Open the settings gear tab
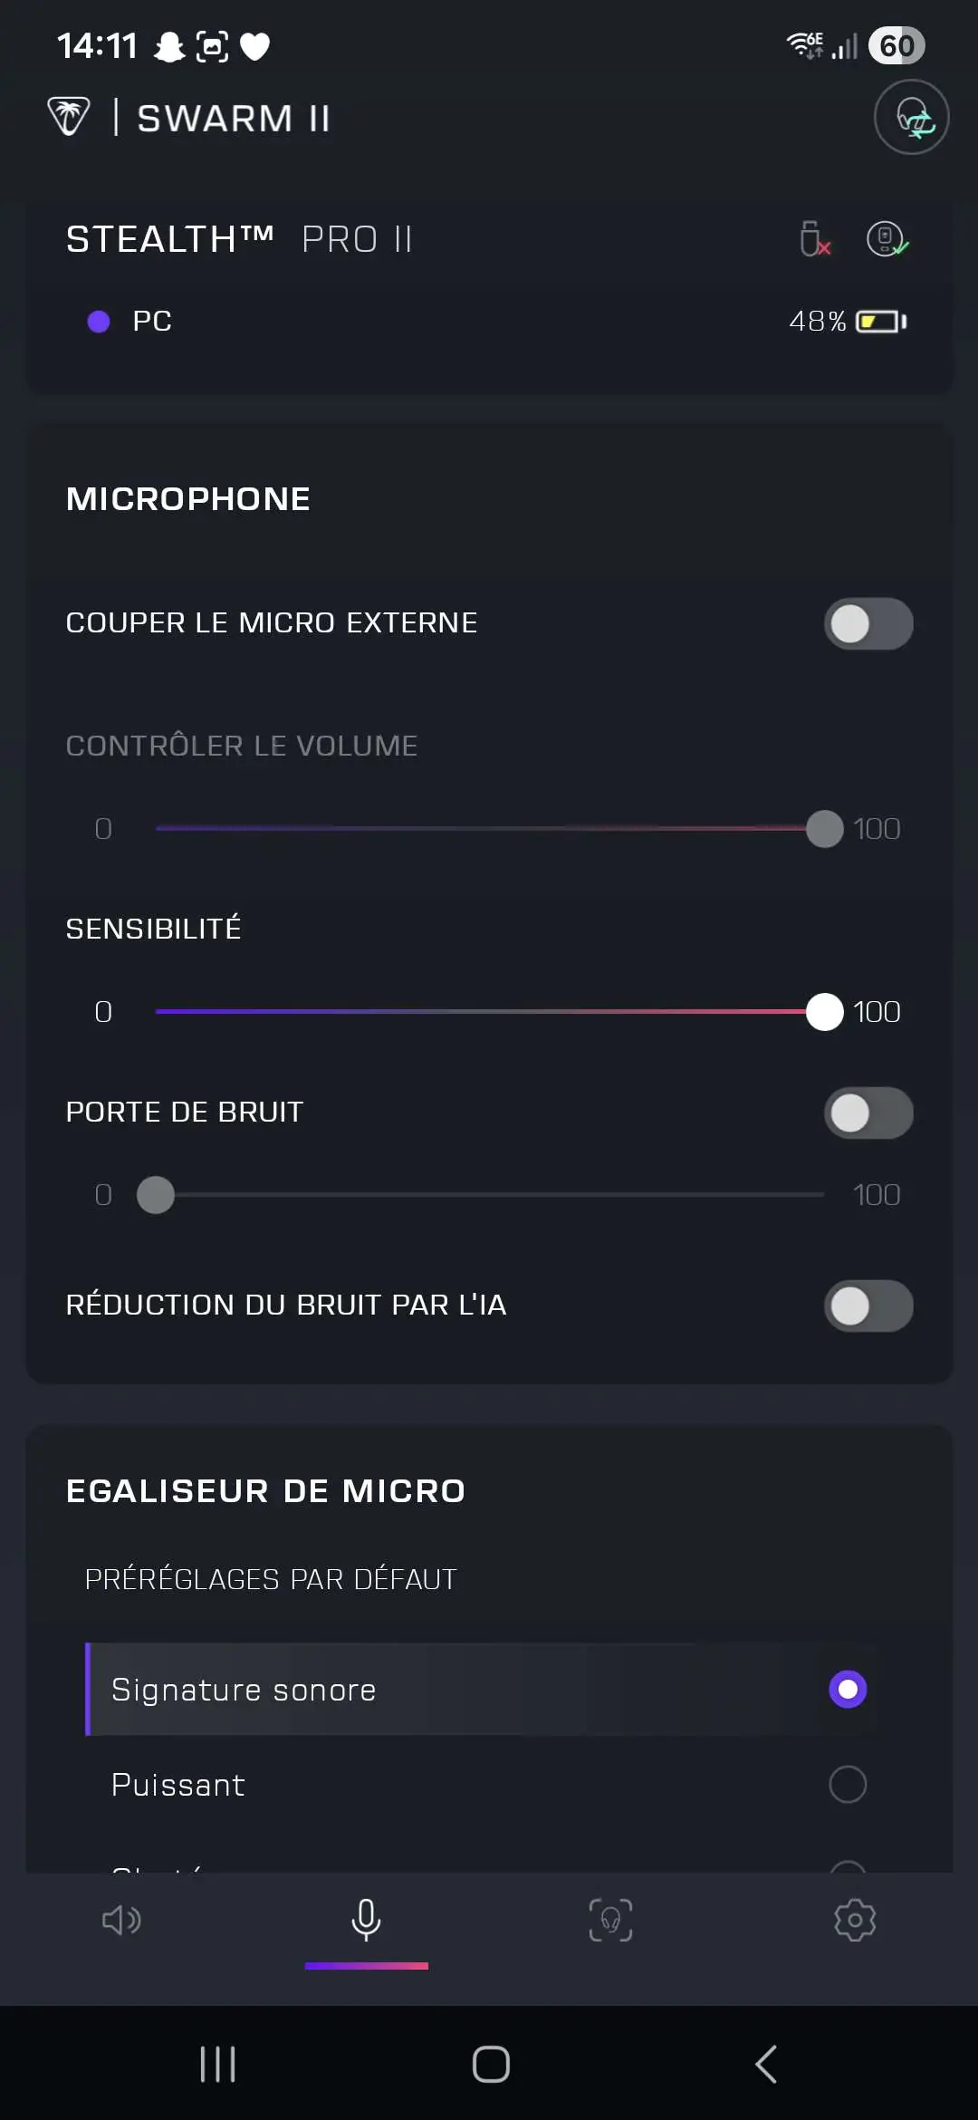The width and height of the screenshot is (978, 2120). (855, 1920)
